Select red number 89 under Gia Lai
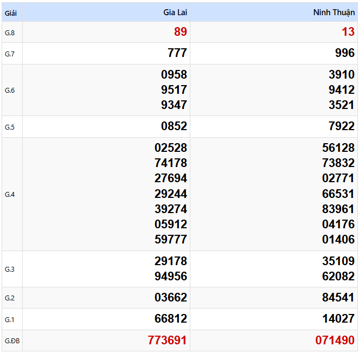The width and height of the screenshot is (359, 353). (x=180, y=32)
